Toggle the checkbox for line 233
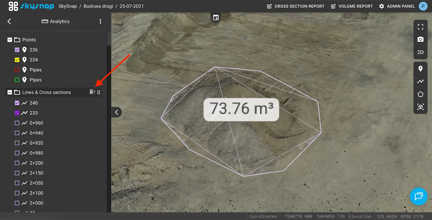The image size is (432, 220). [x=17, y=113]
